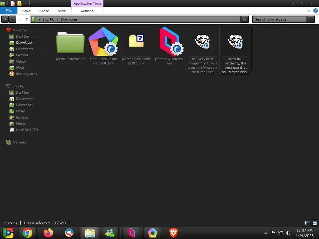Expand the This PC breadcrumb arrow
This screenshot has height=239, width=319.
58,19
